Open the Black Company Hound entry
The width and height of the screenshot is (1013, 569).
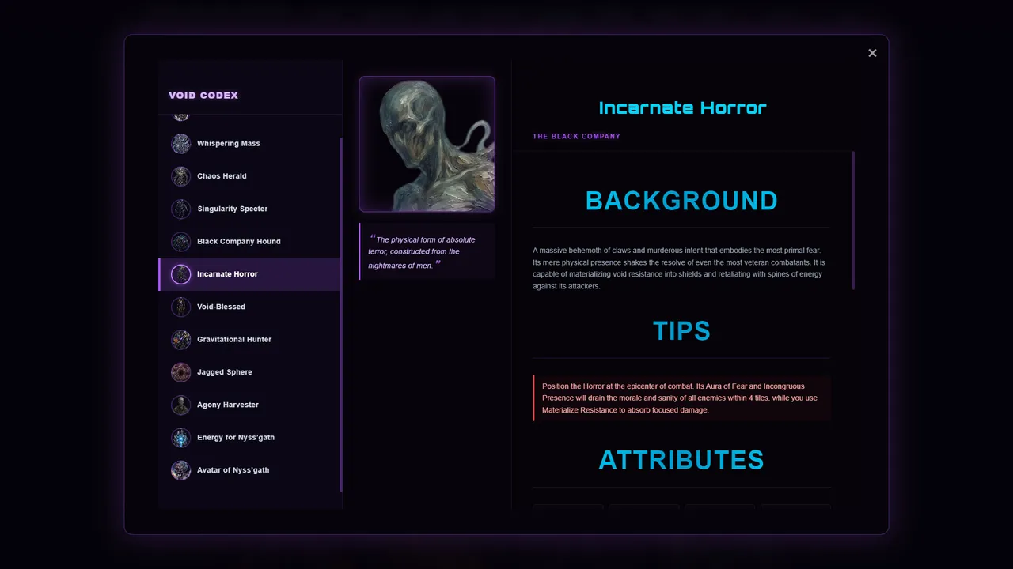click(249, 242)
